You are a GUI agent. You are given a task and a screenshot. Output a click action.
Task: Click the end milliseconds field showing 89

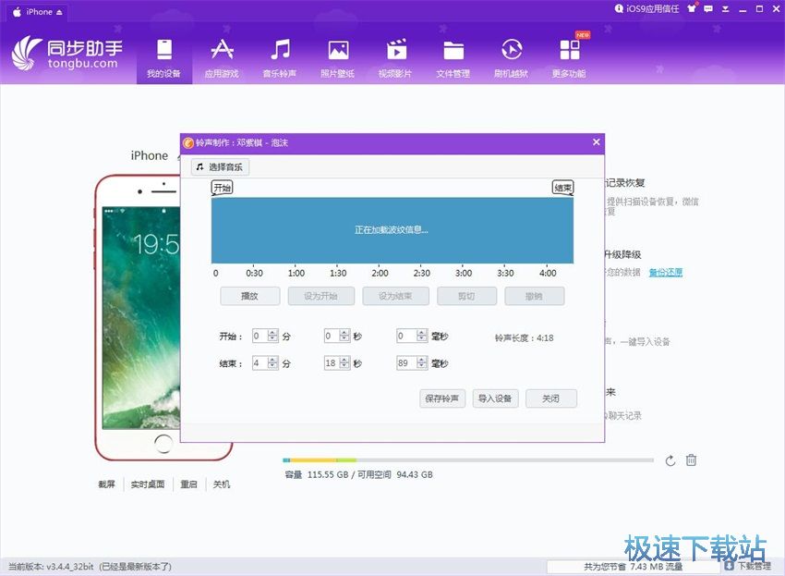(x=406, y=363)
